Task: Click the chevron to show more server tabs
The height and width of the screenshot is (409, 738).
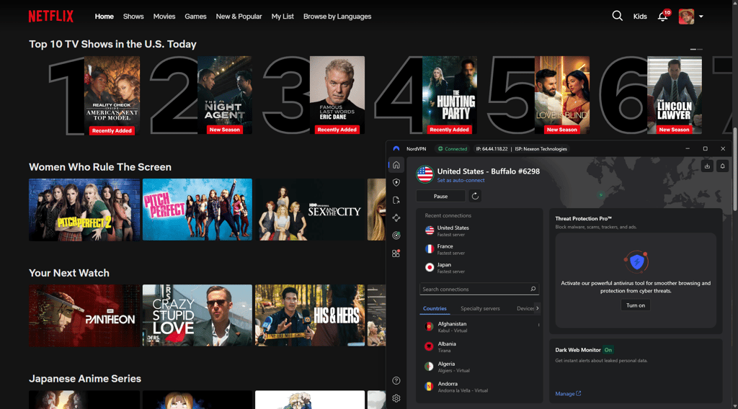Action: click(x=537, y=308)
